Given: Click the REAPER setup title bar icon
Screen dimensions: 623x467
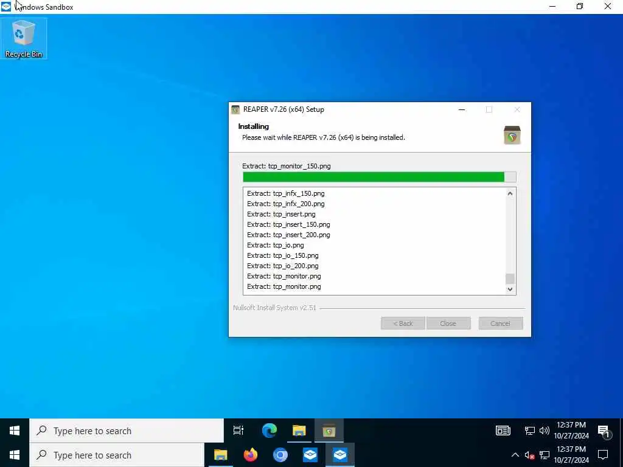Looking at the screenshot, I should click(235, 109).
